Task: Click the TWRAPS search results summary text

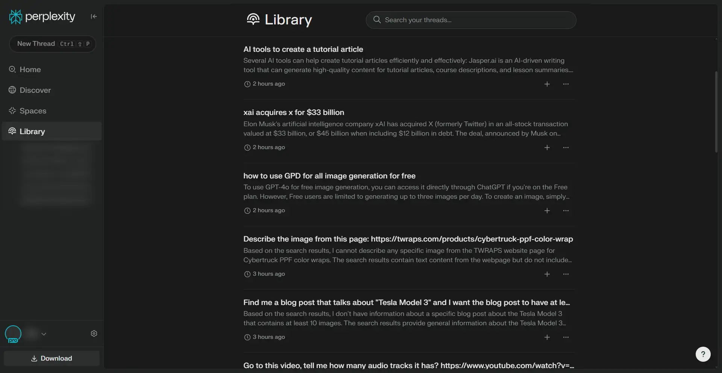Action: (x=407, y=255)
